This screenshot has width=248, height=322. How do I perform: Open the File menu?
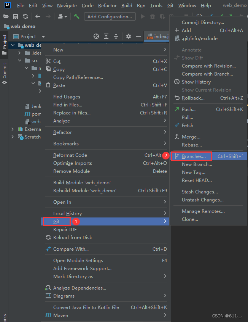point(21,6)
